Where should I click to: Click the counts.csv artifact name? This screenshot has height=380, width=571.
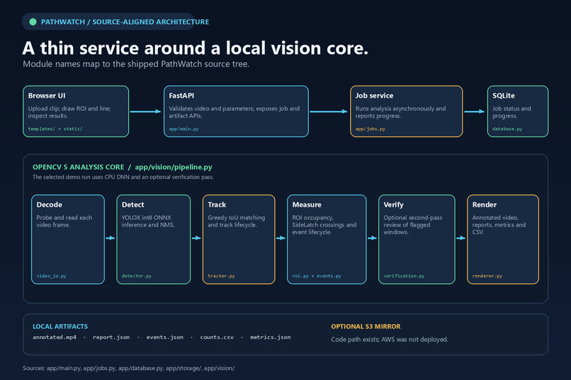(217, 337)
